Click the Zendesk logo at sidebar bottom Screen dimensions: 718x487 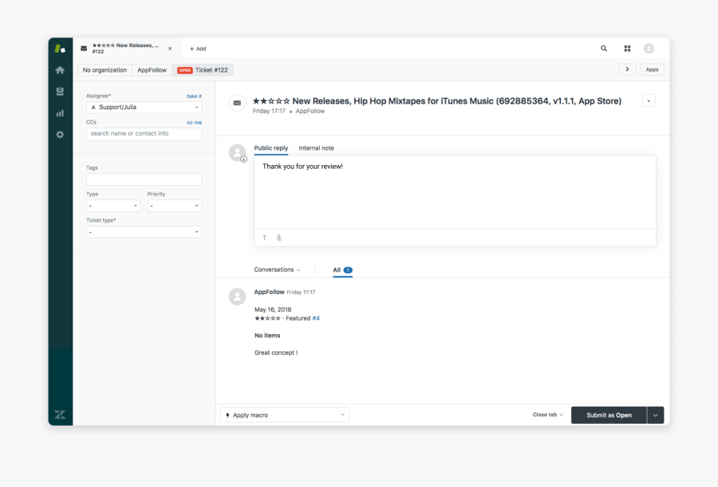(60, 414)
